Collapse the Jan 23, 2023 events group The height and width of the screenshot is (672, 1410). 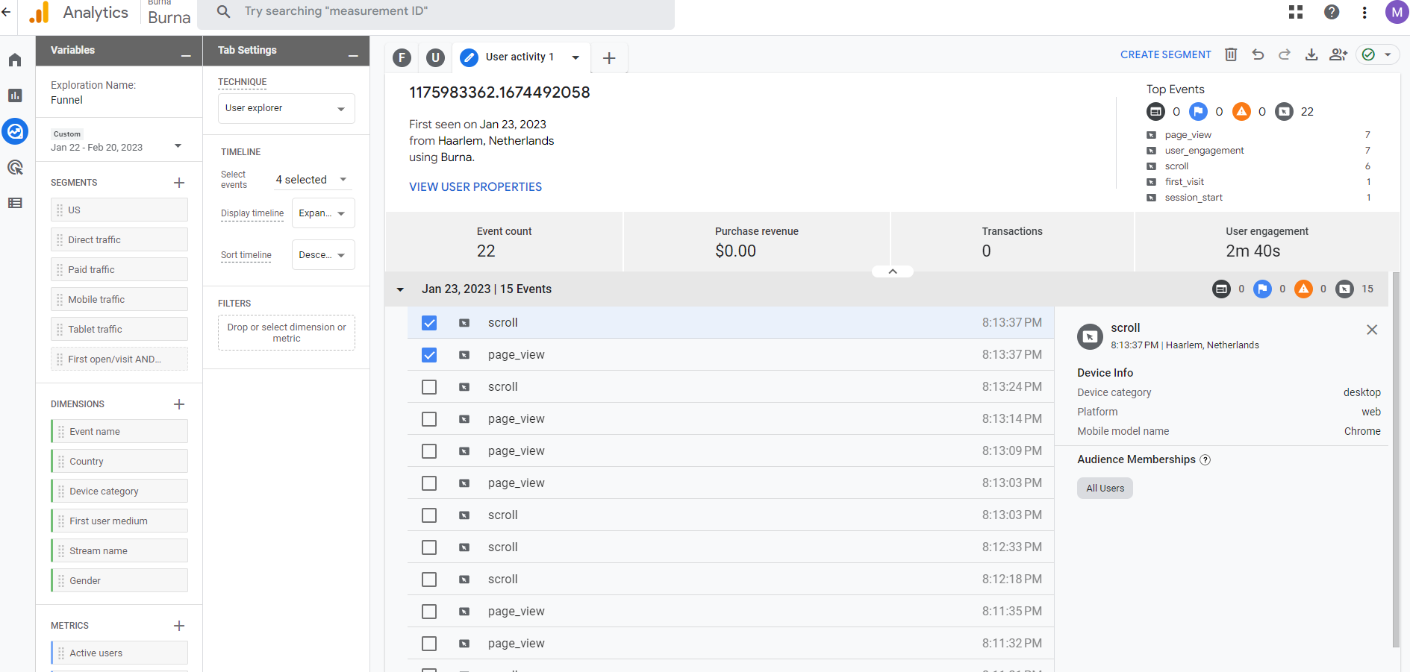coord(401,289)
